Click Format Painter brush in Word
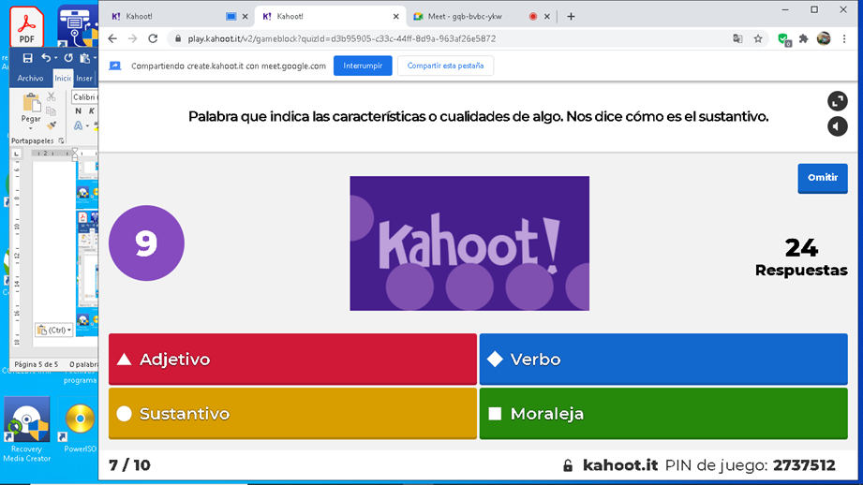The height and width of the screenshot is (485, 863). (x=52, y=125)
